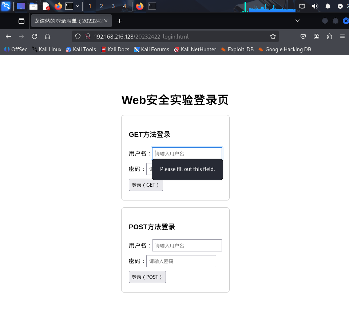
Task: Submit with the 登录（POST）button
Action: tap(147, 277)
